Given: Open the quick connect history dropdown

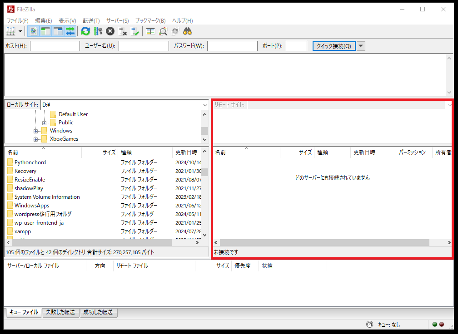Looking at the screenshot, I should pyautogui.click(x=361, y=46).
